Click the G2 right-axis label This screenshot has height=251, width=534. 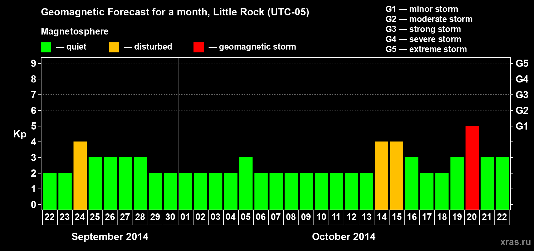522,110
